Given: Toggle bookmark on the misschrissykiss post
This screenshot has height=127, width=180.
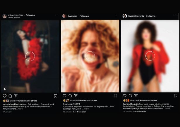Looking at the screenshot, I should tap(56, 96).
